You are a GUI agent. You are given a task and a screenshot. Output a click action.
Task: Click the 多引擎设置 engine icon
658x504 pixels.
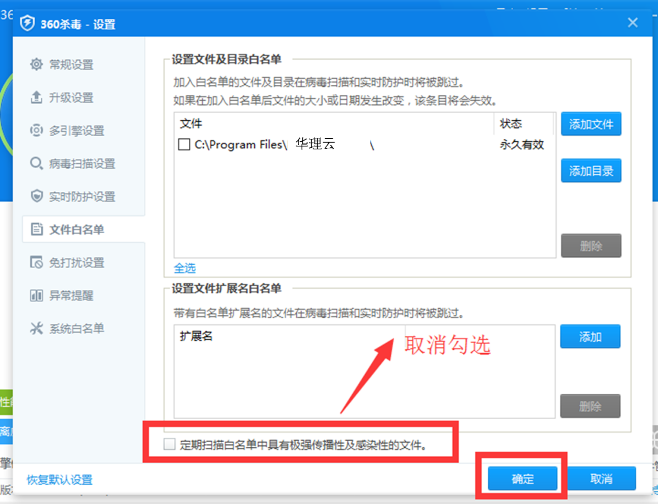pos(36,130)
